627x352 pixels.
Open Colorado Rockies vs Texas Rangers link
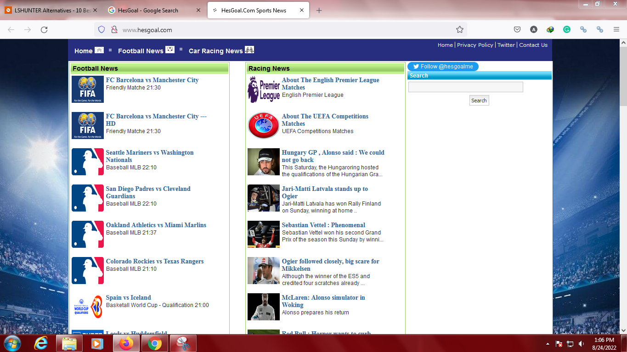155,261
